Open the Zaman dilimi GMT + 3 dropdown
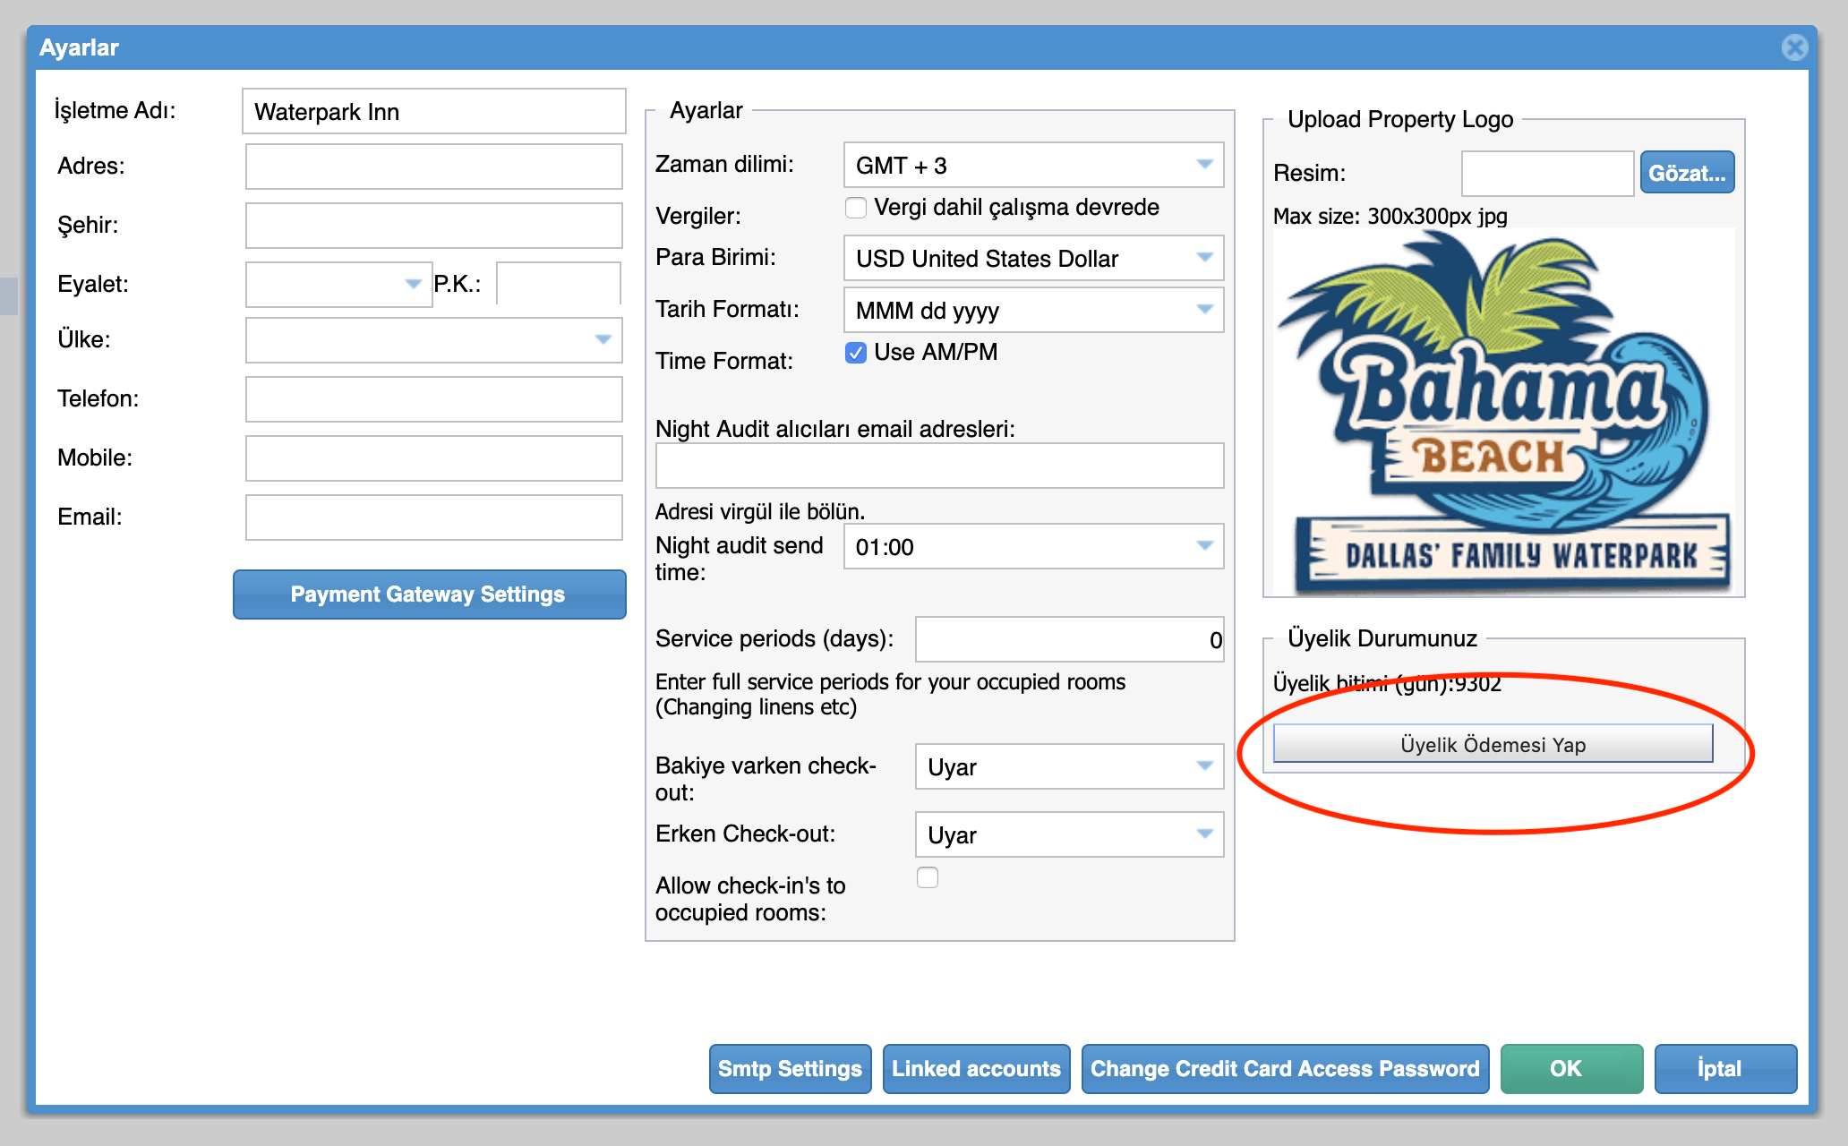Viewport: 1848px width, 1146px height. point(1033,165)
